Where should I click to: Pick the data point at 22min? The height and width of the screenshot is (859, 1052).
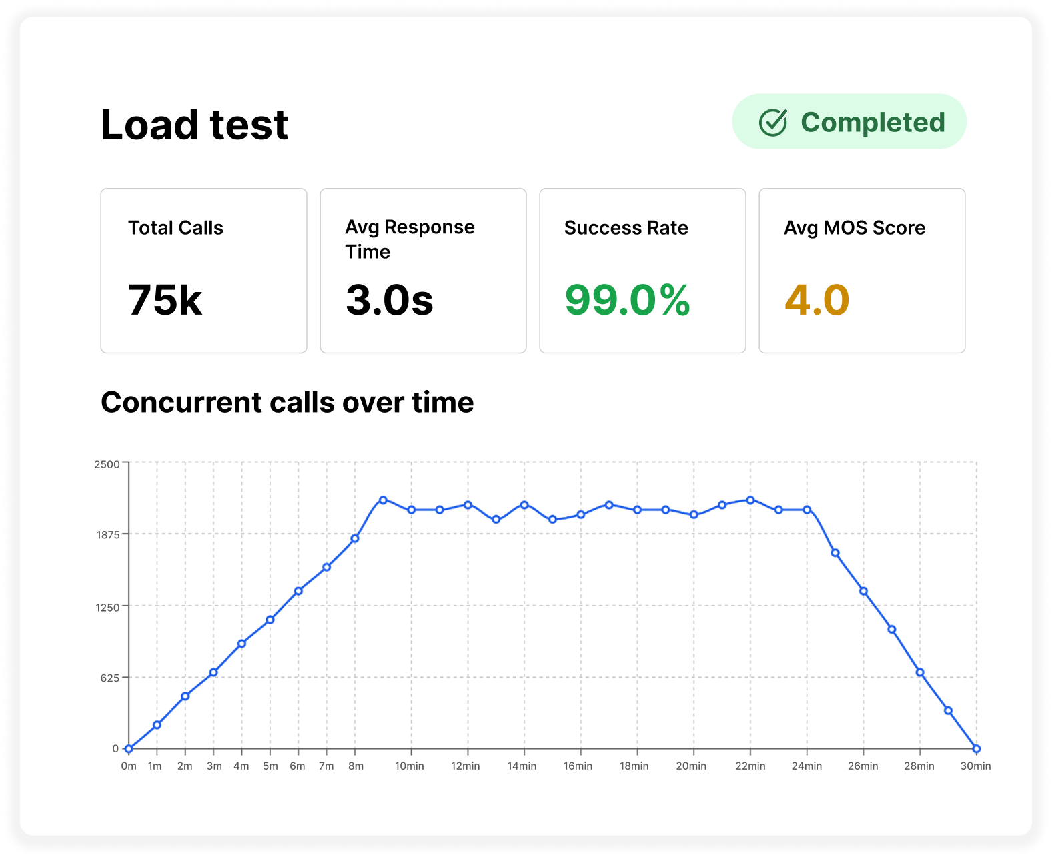pyautogui.click(x=750, y=500)
